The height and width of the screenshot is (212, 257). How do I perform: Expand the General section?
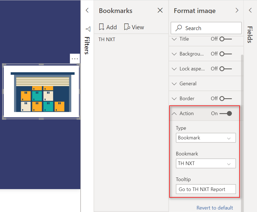(188, 84)
